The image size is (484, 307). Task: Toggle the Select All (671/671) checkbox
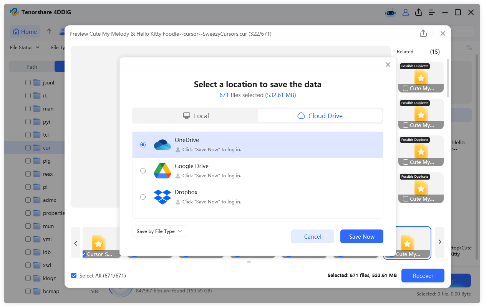click(x=74, y=276)
